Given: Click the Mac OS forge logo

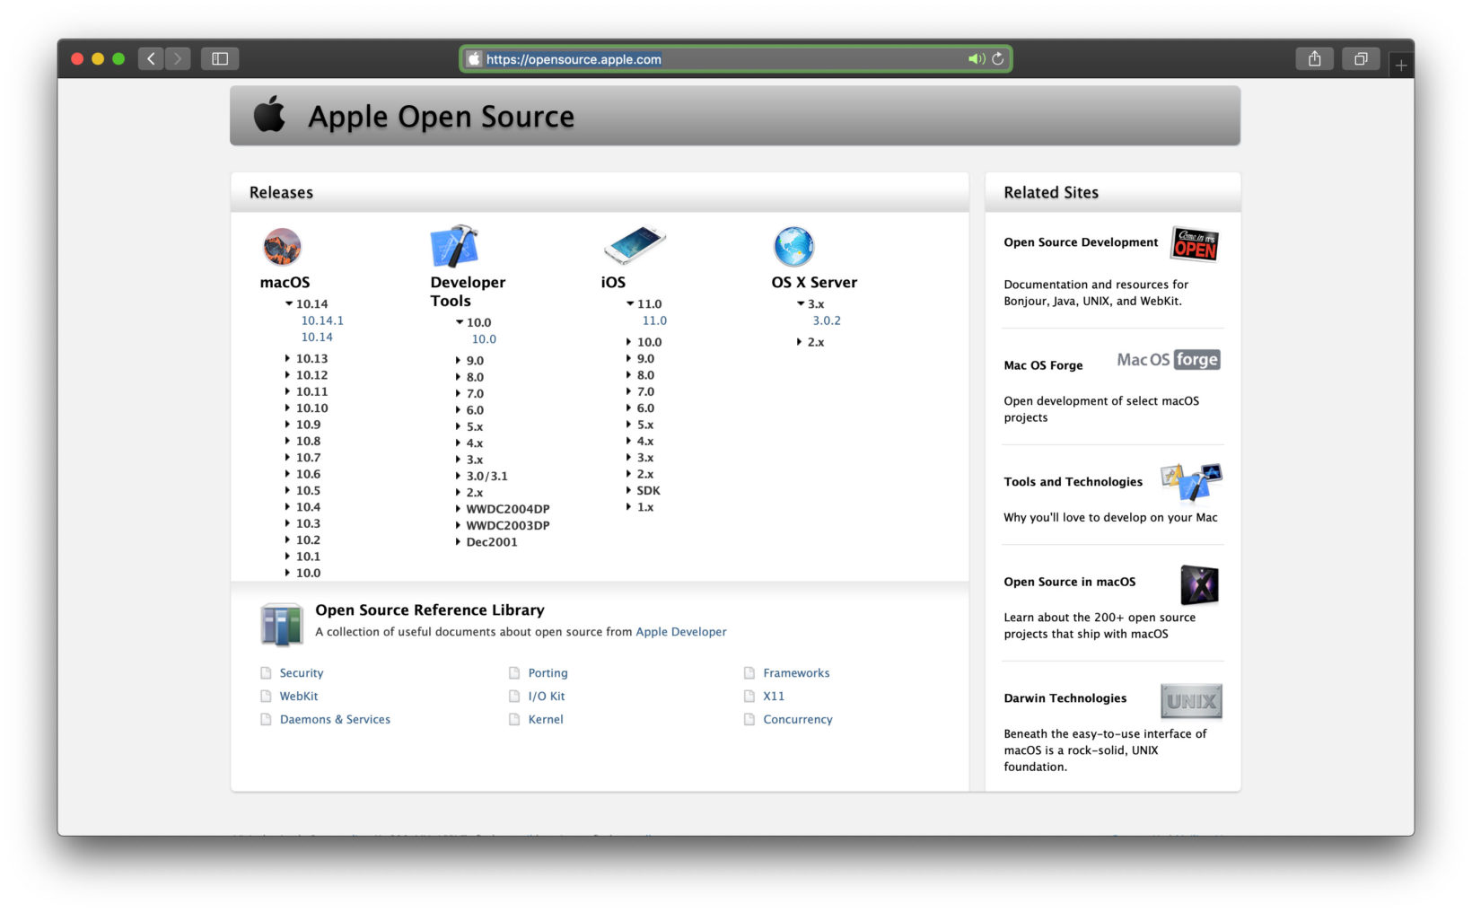Looking at the screenshot, I should (x=1169, y=360).
